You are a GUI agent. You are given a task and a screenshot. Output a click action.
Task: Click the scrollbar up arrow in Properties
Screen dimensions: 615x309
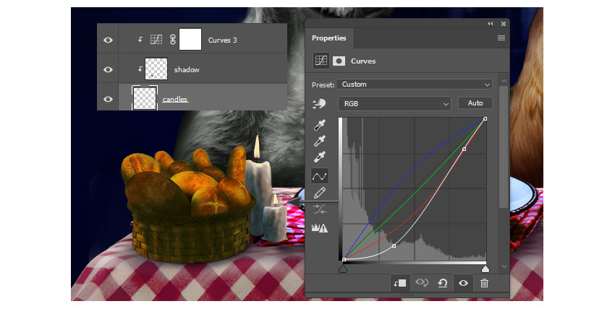pos(504,81)
